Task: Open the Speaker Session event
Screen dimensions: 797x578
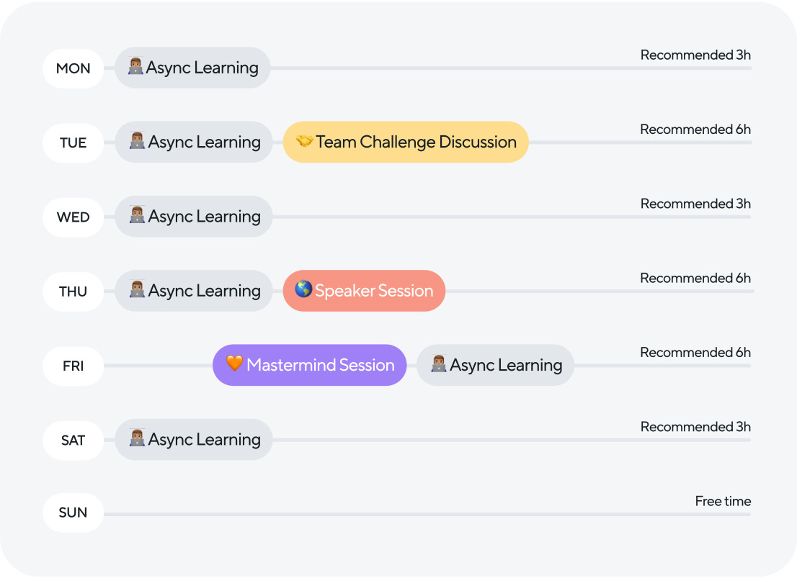Action: point(364,291)
